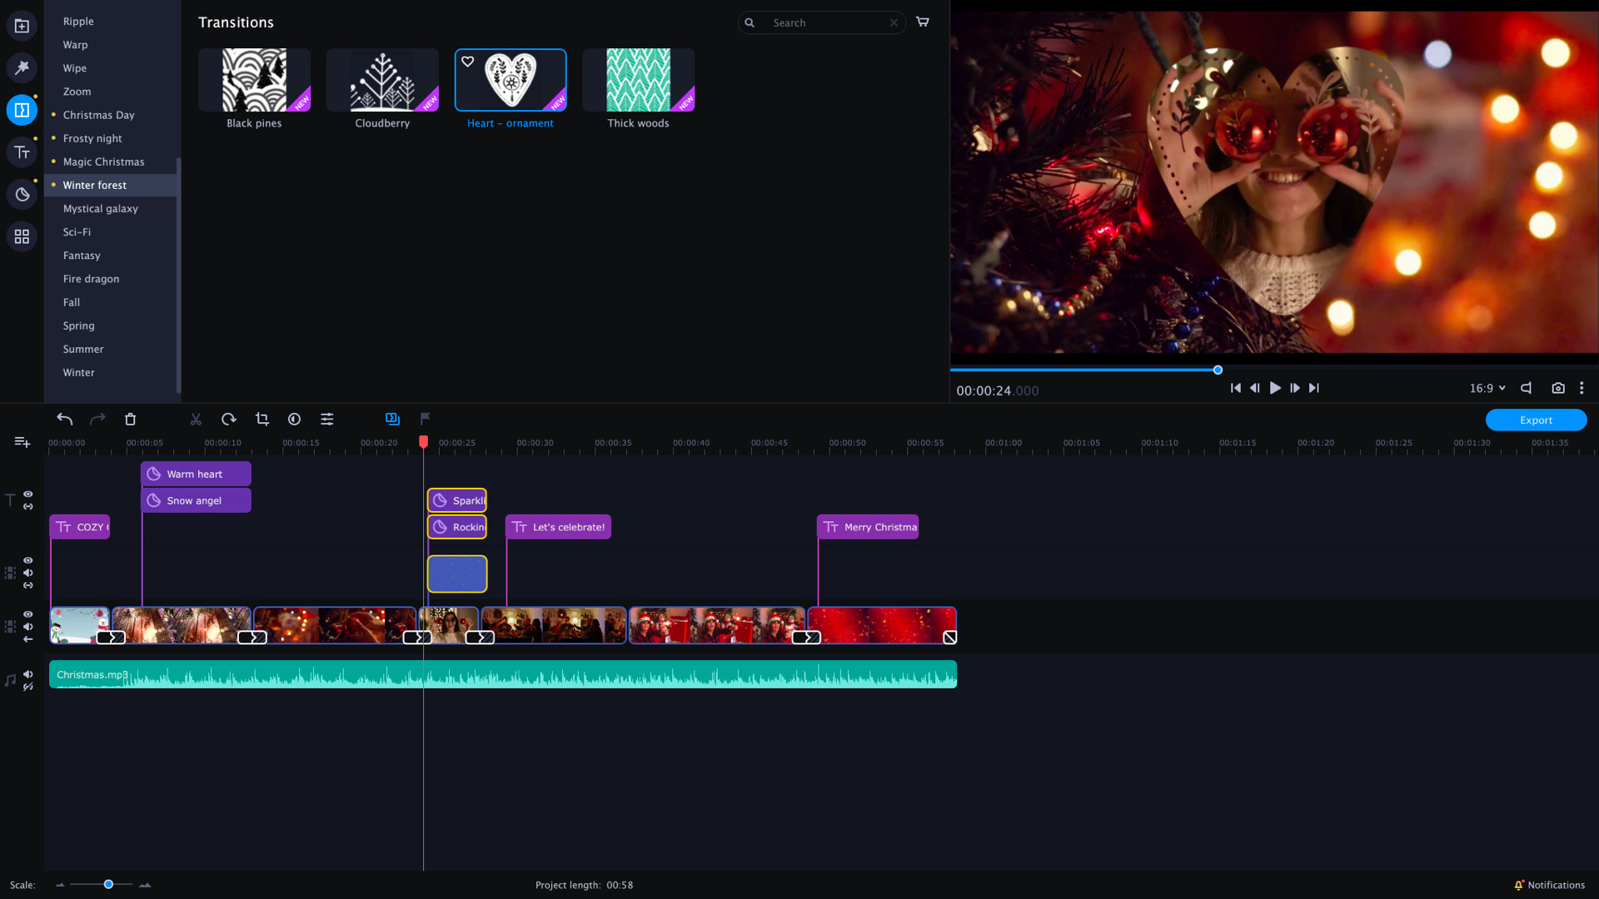The image size is (1599, 899).
Task: Open the 16:9 aspect ratio dropdown
Action: pyautogui.click(x=1487, y=388)
